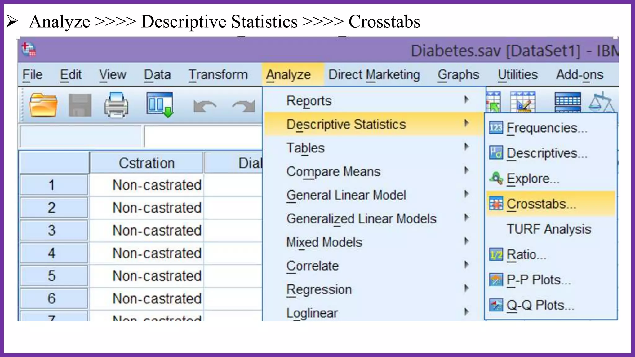Choose Ratio... from submenu
This screenshot has height=357, width=635.
pos(551,254)
